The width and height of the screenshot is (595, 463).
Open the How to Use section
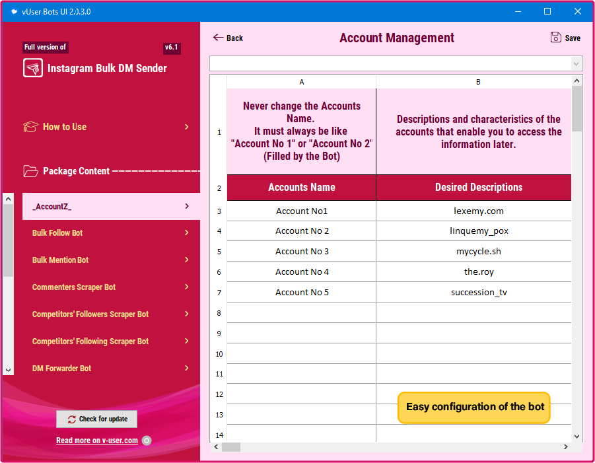(x=106, y=127)
